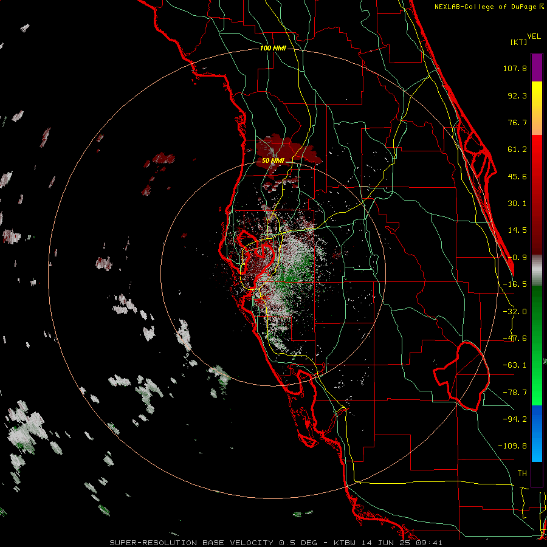
Task: Click the -63.1 velocity scale value
Action: pos(515,365)
